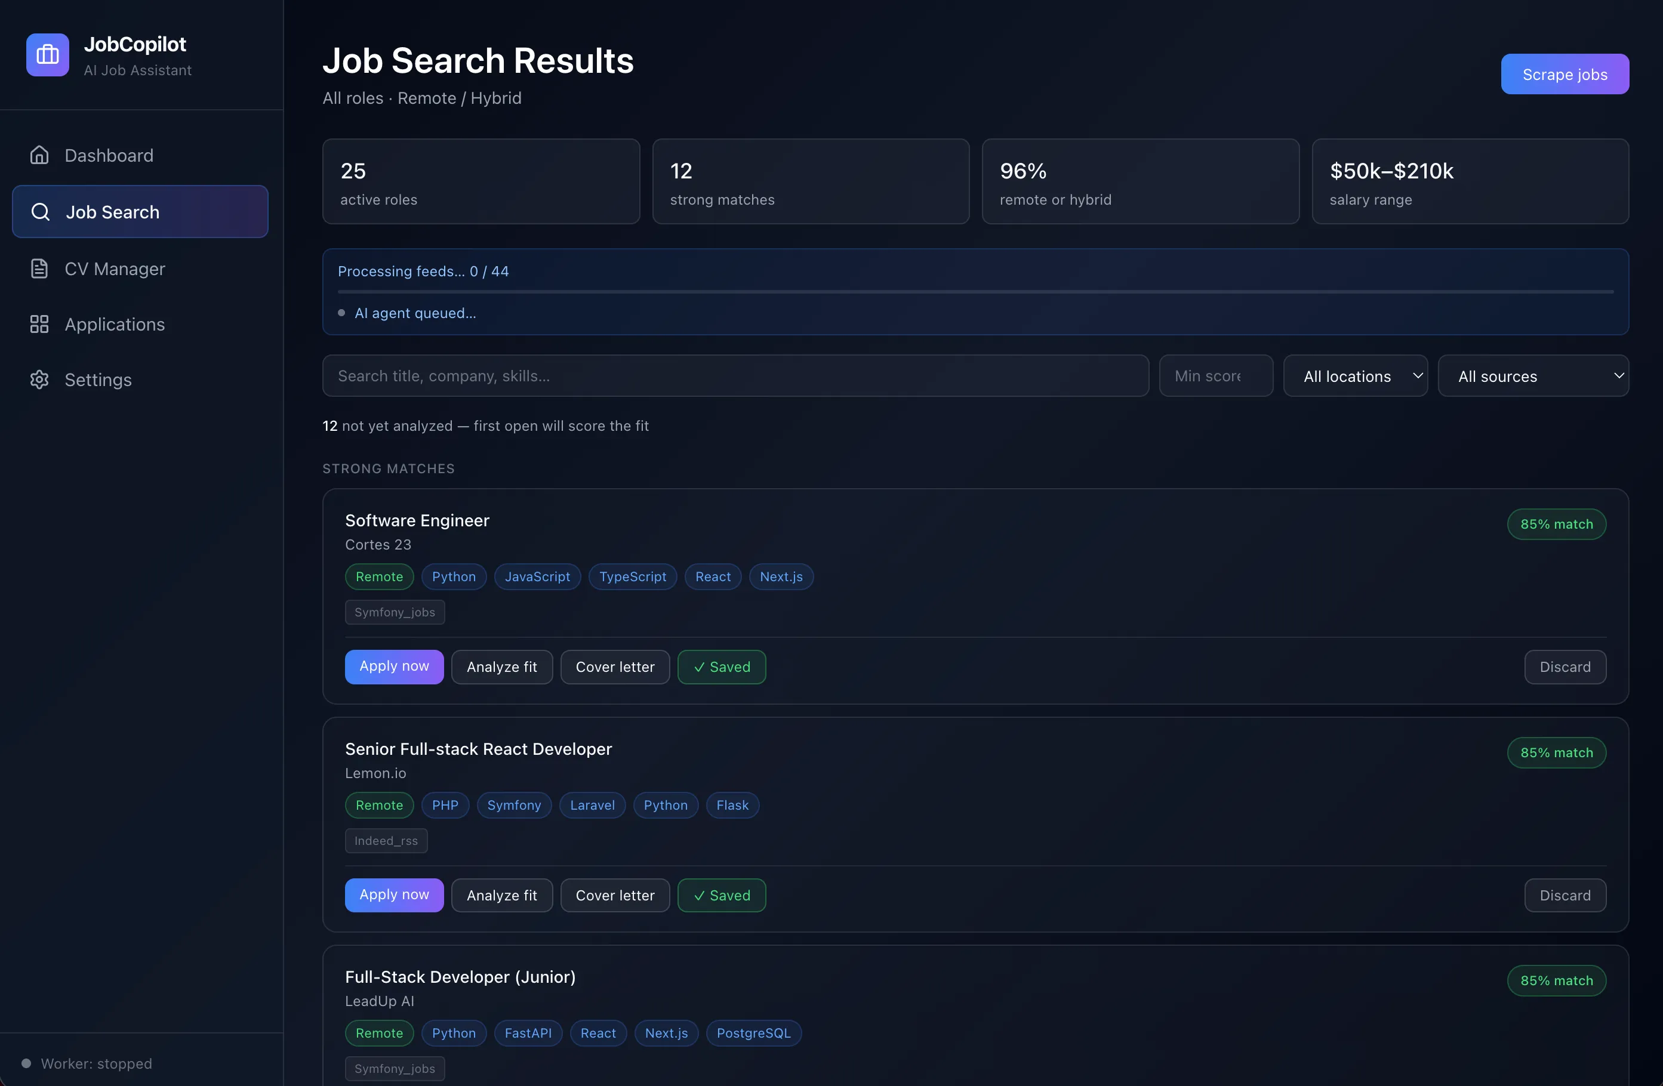Focus the search title, company, skills field
1663x1086 pixels.
pyautogui.click(x=735, y=376)
